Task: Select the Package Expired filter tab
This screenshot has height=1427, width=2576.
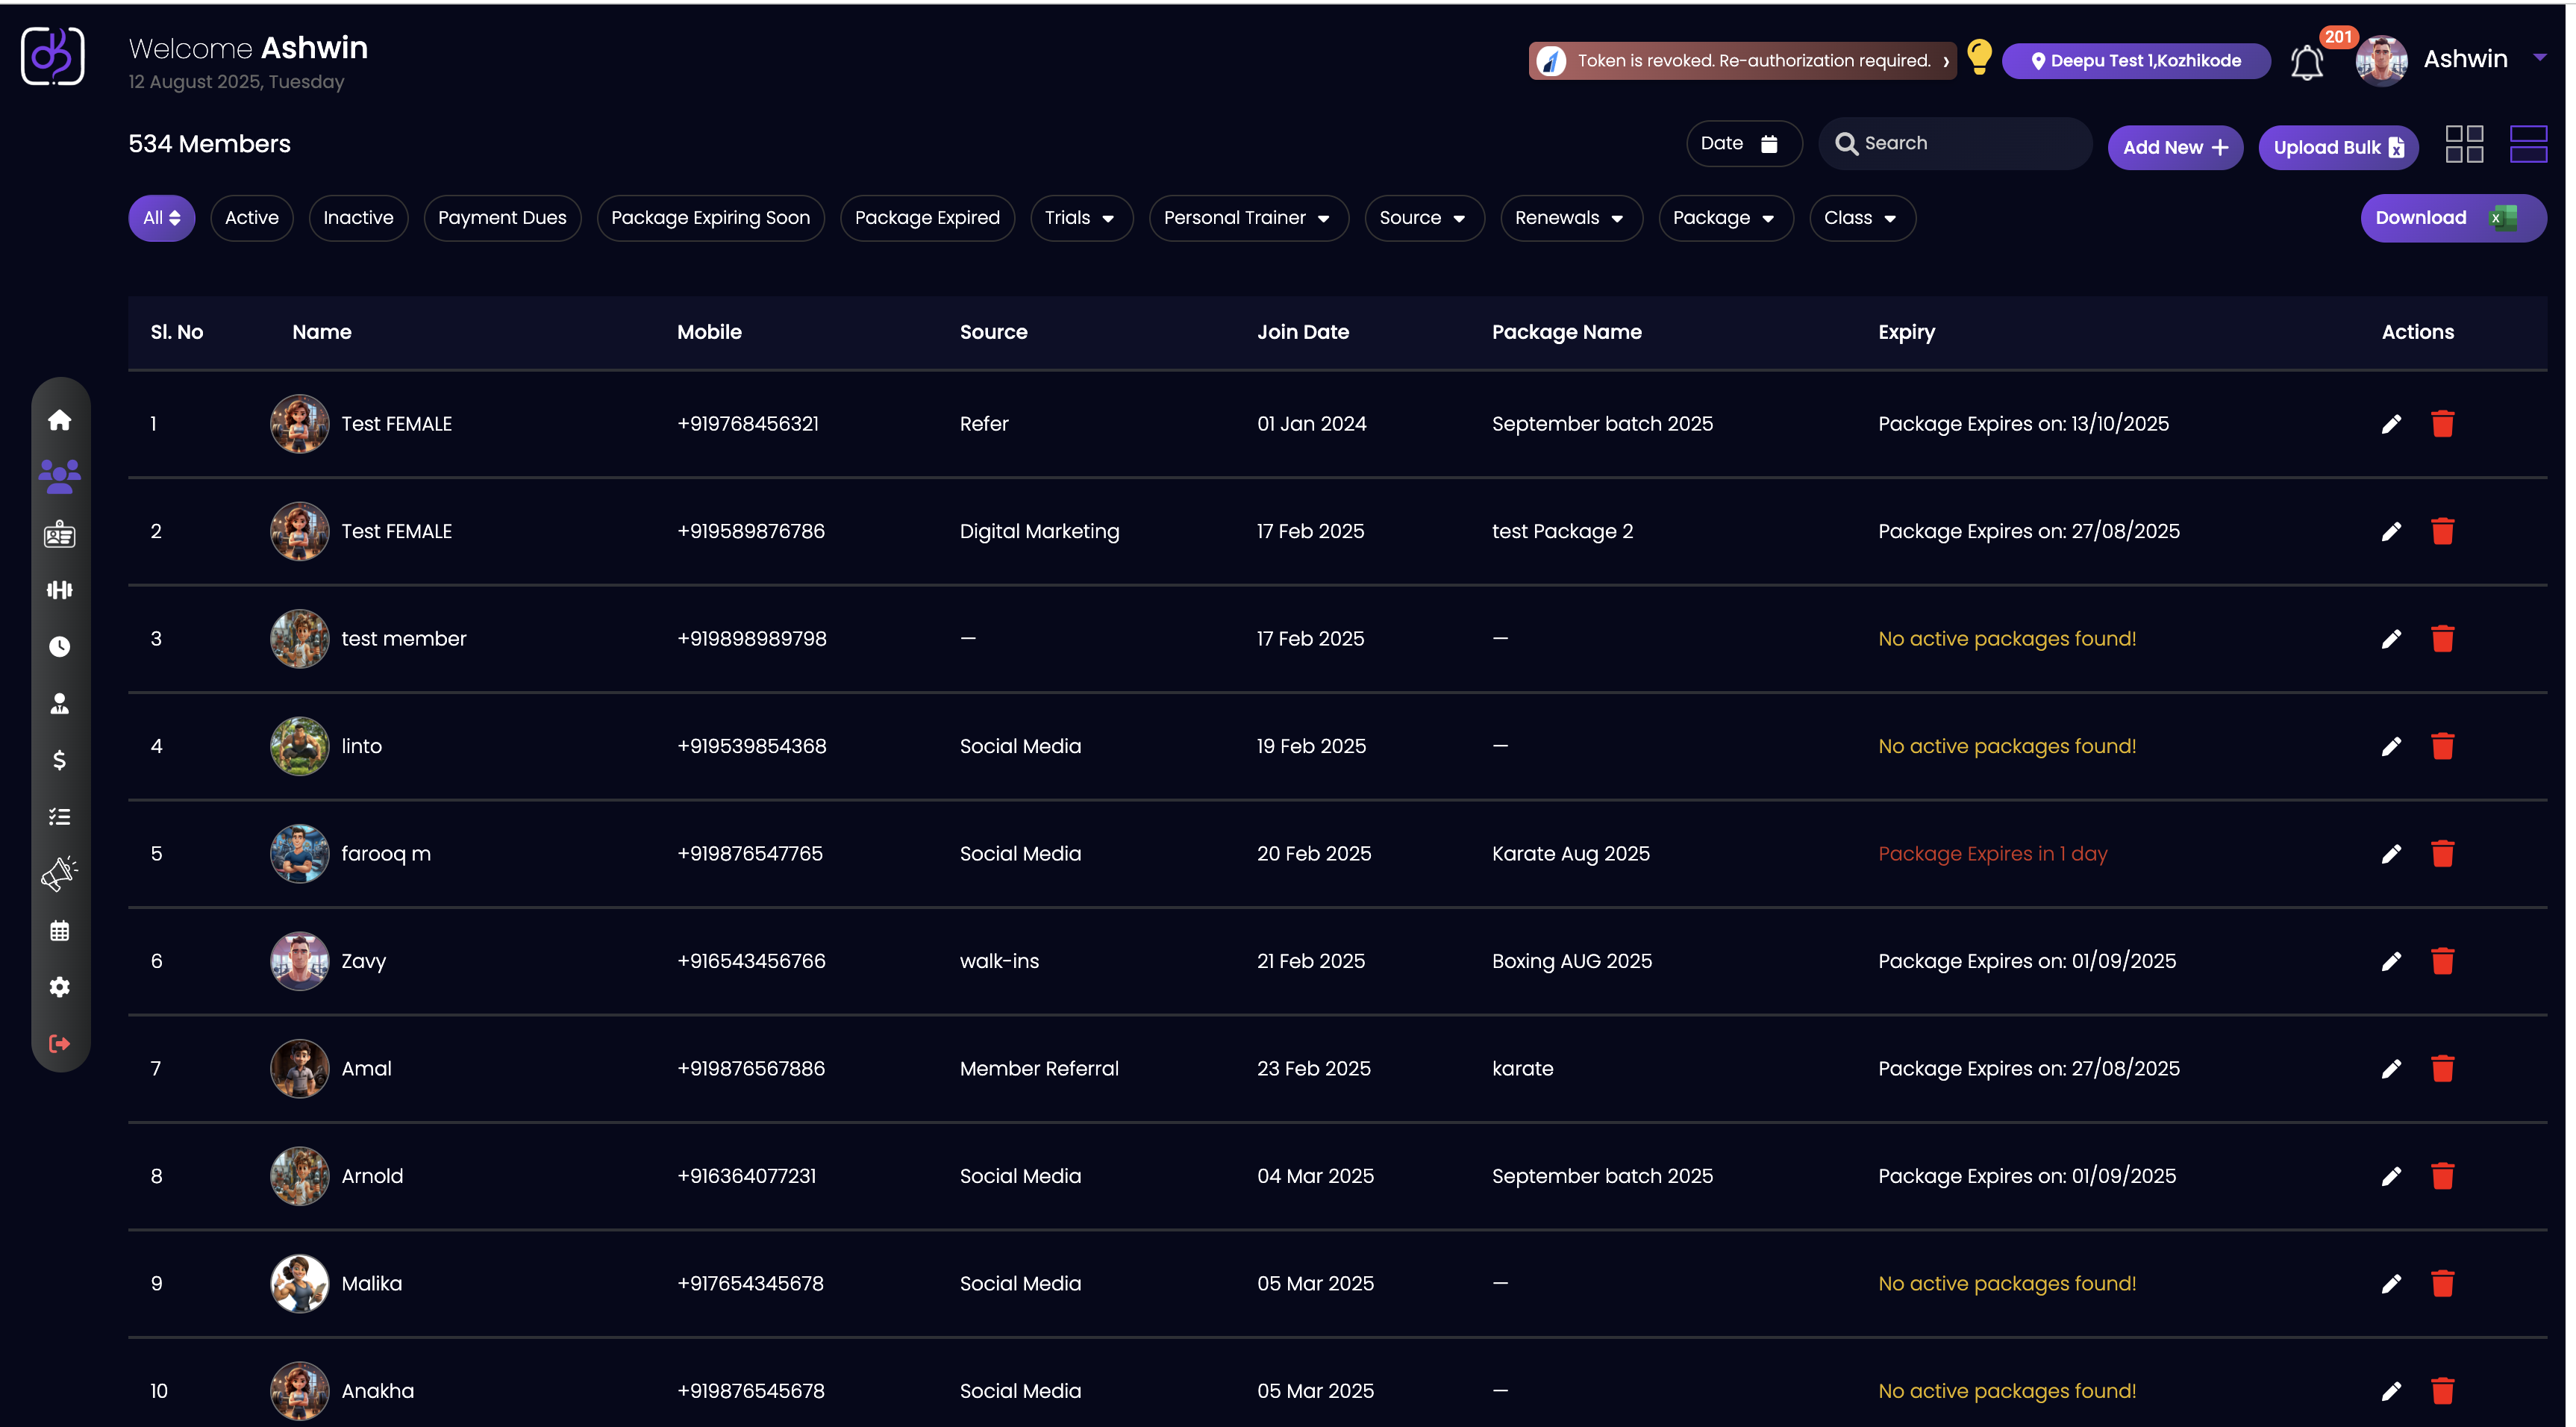Action: coord(926,218)
